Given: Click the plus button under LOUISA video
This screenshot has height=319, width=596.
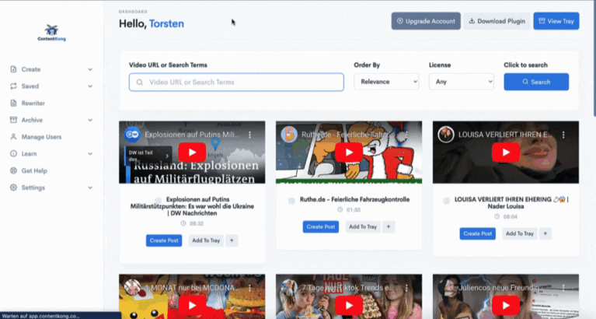Looking at the screenshot, I should [545, 233].
